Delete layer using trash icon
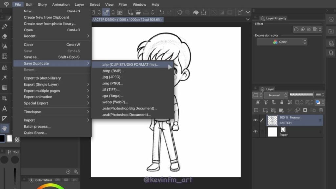Image resolution: width=336 pixels, height=189 pixels. click(x=321, y=110)
